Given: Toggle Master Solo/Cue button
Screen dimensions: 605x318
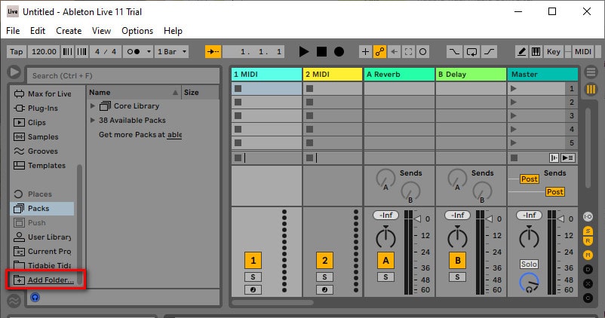Looking at the screenshot, I should (x=529, y=264).
